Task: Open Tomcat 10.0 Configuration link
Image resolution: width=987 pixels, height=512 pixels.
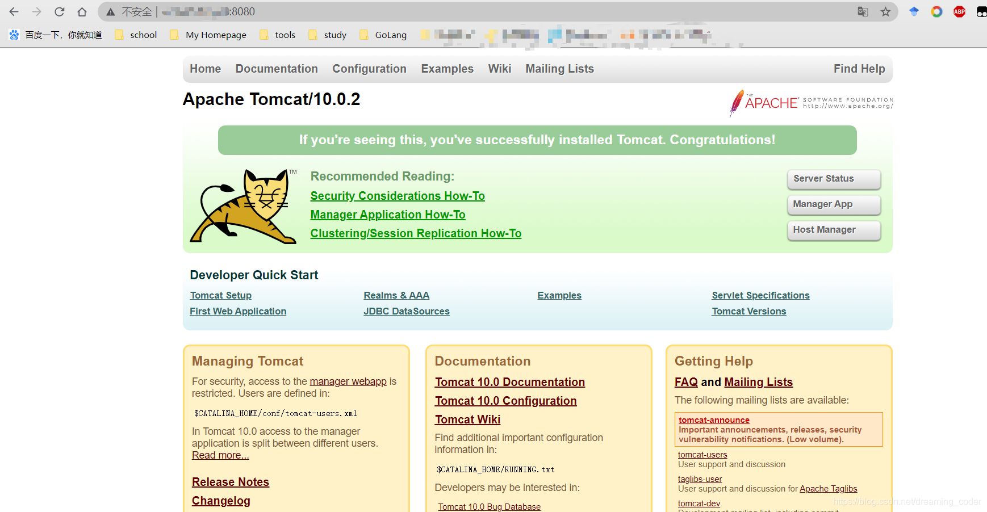Action: pos(506,401)
